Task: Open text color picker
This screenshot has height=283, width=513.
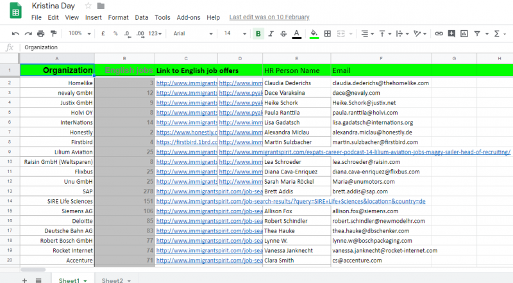Action: 296,34
